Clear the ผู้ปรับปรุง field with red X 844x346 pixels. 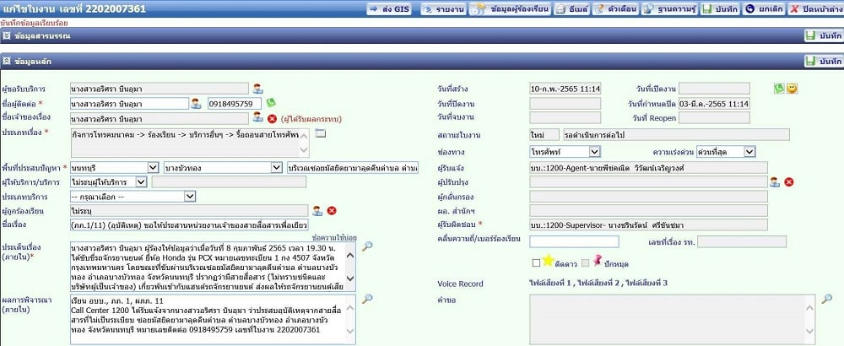789,182
